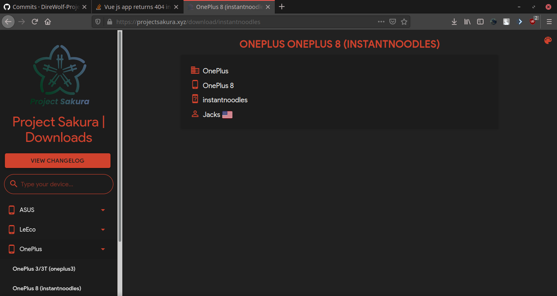Save page to Pocket
This screenshot has width=557, height=296.
[x=393, y=22]
